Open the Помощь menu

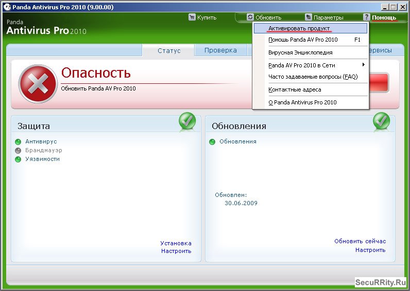pos(384,17)
